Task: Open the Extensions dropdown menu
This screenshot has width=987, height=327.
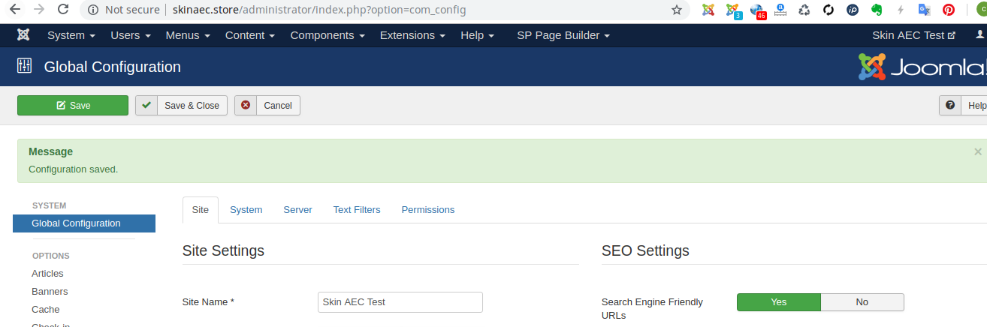Action: point(412,35)
